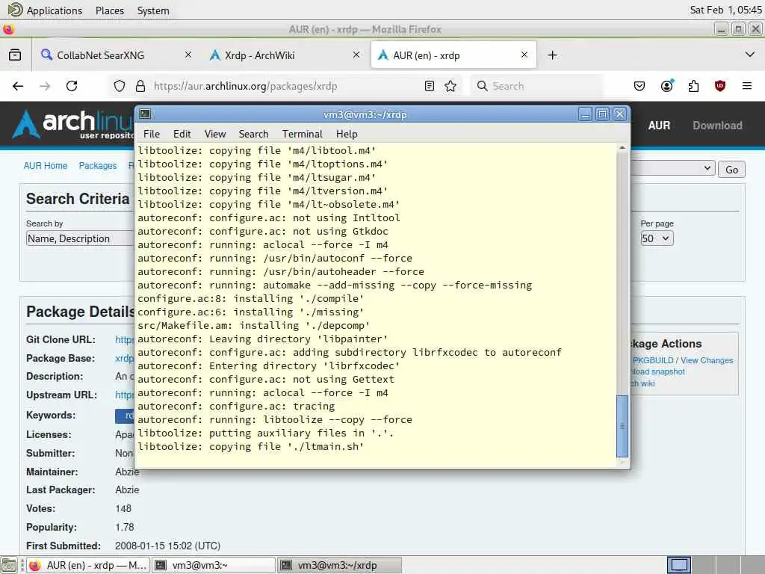Click the MATE logo in top panel
Screen dimensions: 765x574
click(x=15, y=10)
